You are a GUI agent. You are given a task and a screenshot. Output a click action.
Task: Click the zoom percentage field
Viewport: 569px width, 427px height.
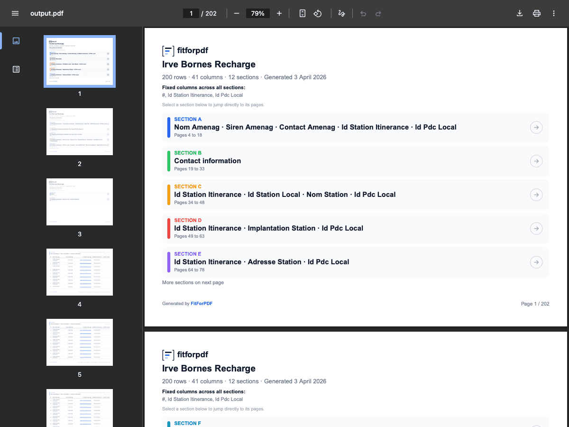click(257, 13)
